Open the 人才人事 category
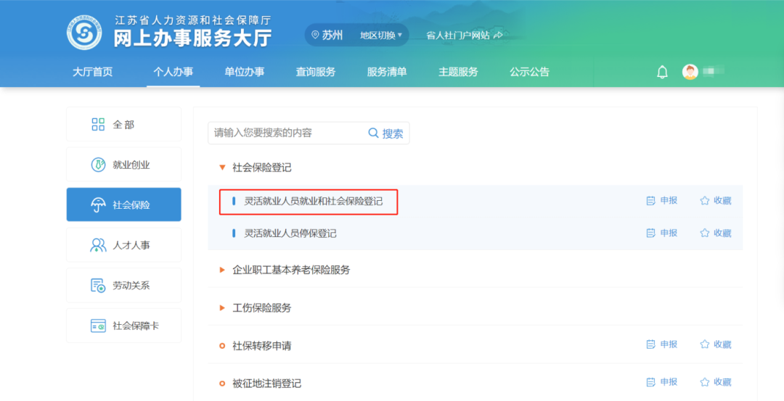 [123, 245]
